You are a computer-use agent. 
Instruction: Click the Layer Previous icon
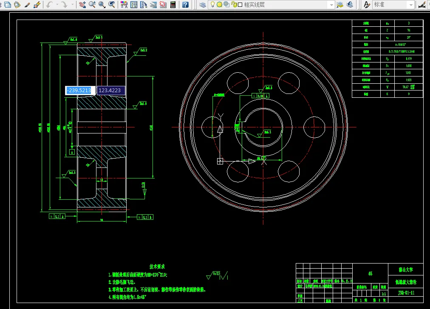pos(350,5)
